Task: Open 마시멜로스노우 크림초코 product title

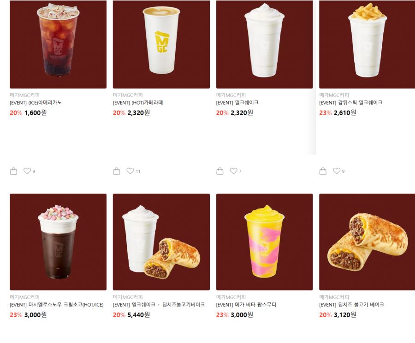Action: [57, 305]
